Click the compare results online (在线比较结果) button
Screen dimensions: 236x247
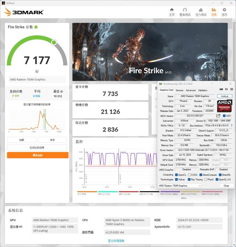(x=38, y=147)
